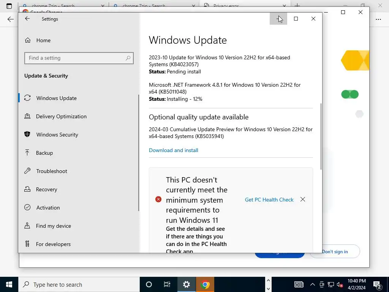The height and width of the screenshot is (292, 389).
Task: Click the magnifier icon in Find a setting
Action: 128,58
